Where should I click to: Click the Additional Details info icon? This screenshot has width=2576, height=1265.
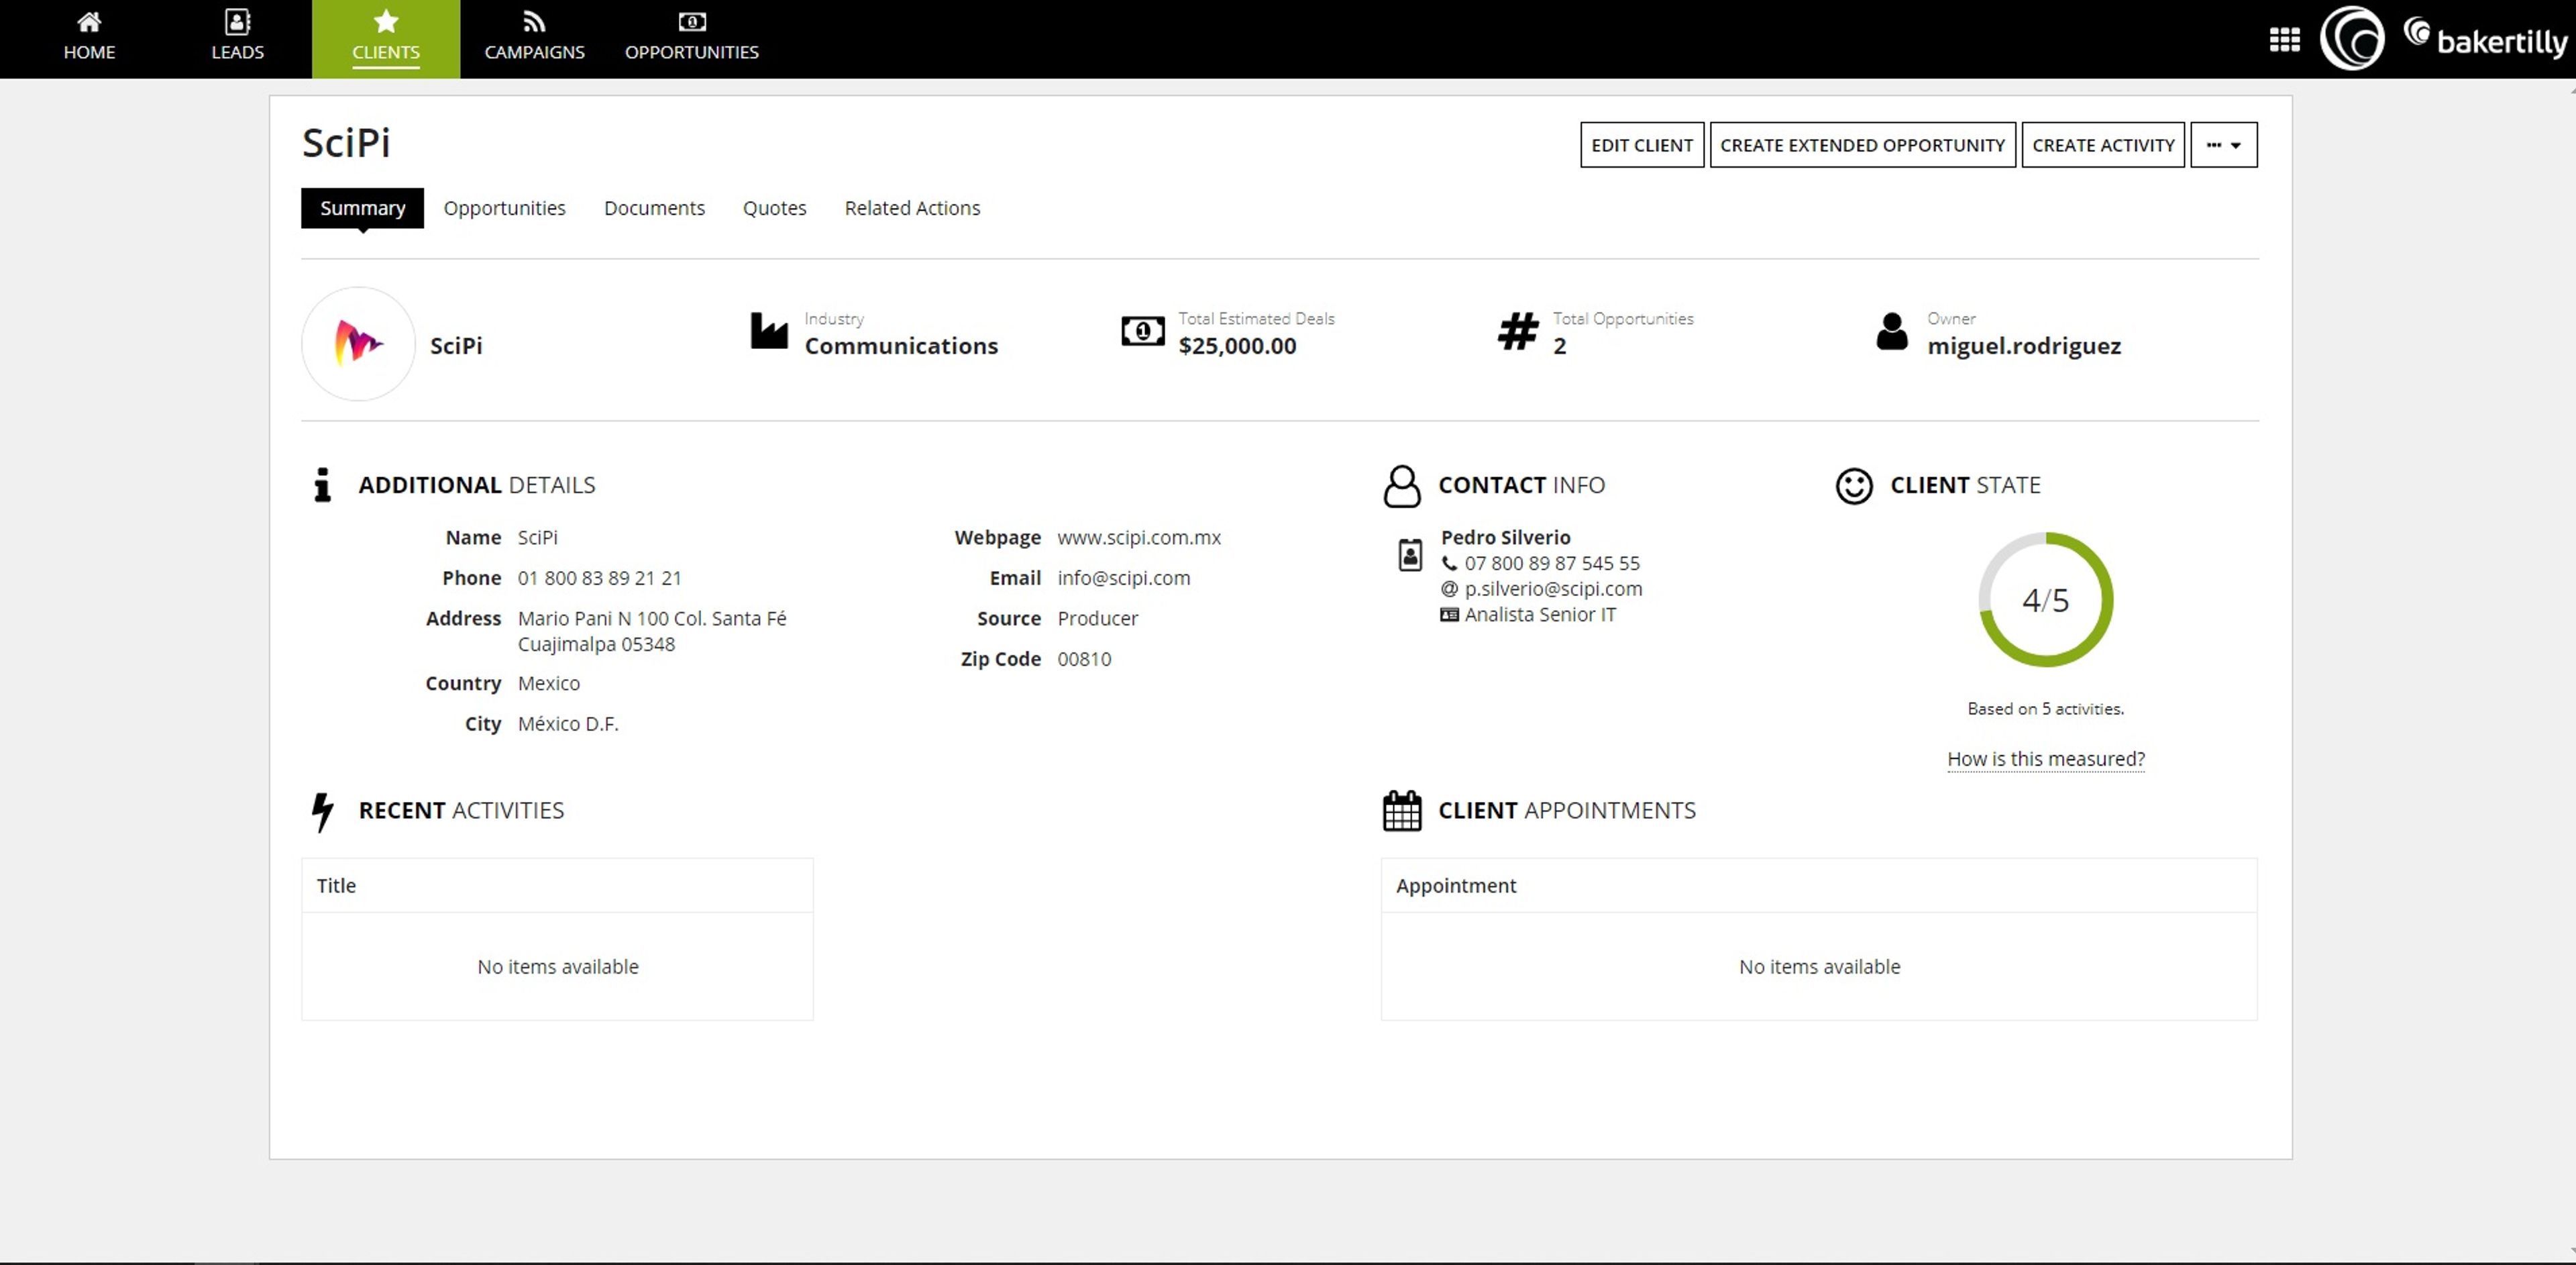[x=322, y=485]
